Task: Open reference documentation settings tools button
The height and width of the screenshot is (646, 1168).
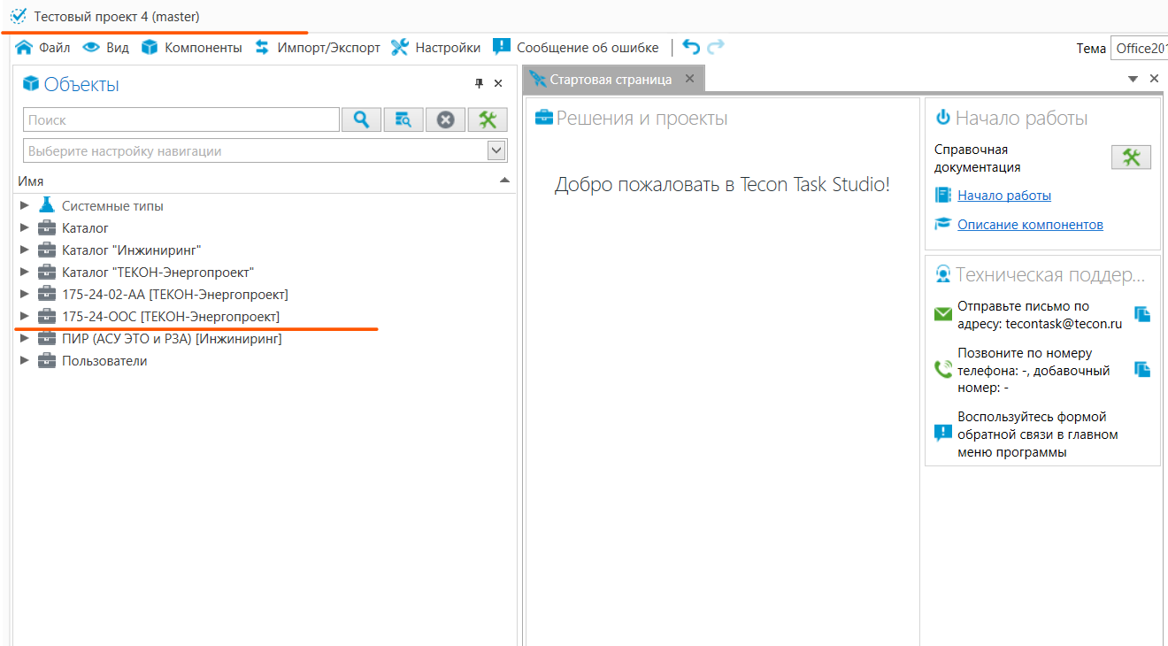Action: click(1131, 158)
